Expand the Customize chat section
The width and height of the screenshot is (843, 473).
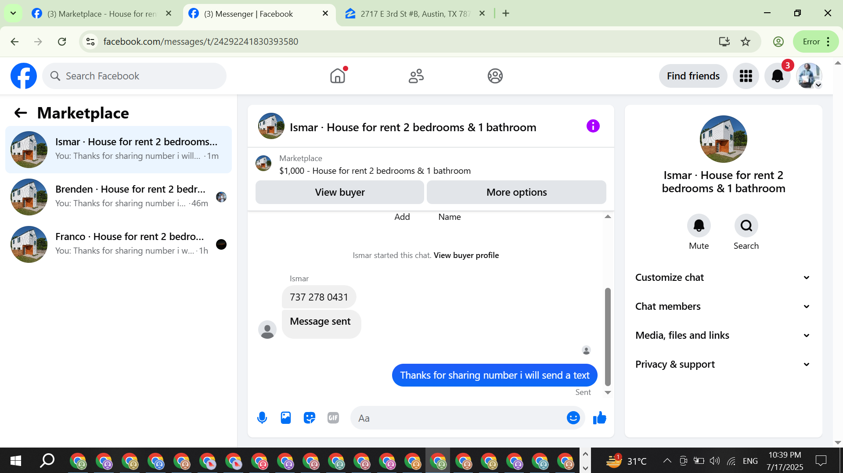723,277
